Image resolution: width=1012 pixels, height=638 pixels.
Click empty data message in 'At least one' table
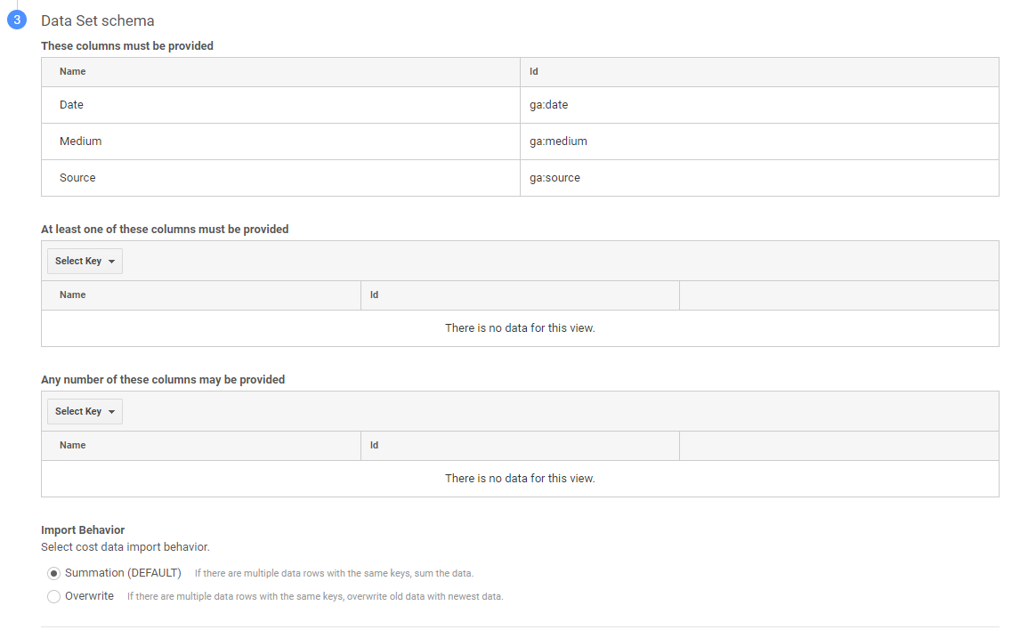[x=520, y=328]
